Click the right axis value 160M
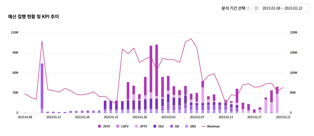314x136 pixels. tap(294, 73)
